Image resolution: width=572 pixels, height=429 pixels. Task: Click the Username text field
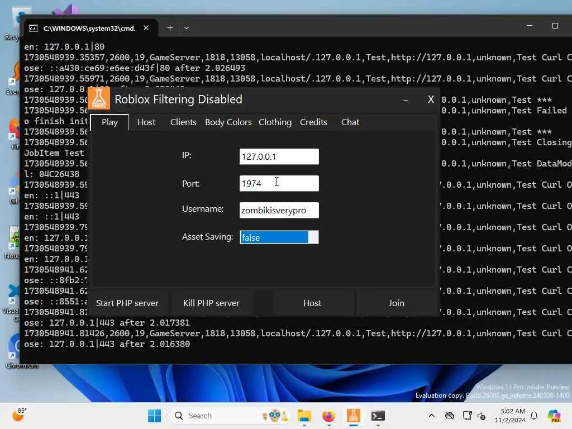(x=279, y=210)
